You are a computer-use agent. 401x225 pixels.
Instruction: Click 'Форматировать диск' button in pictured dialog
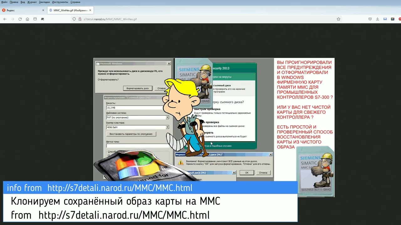(x=138, y=88)
